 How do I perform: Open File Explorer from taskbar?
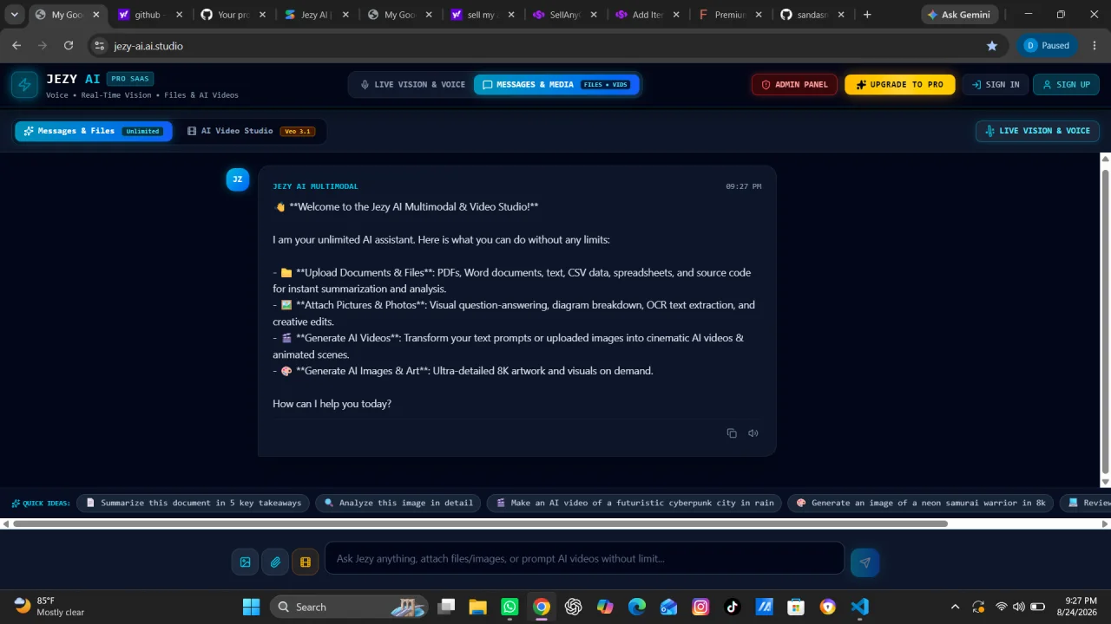point(477,607)
